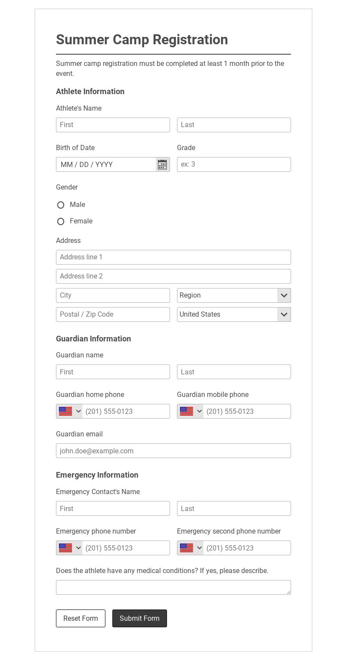The image size is (347, 652).
Task: Click the medical conditions text area
Action: 173,587
